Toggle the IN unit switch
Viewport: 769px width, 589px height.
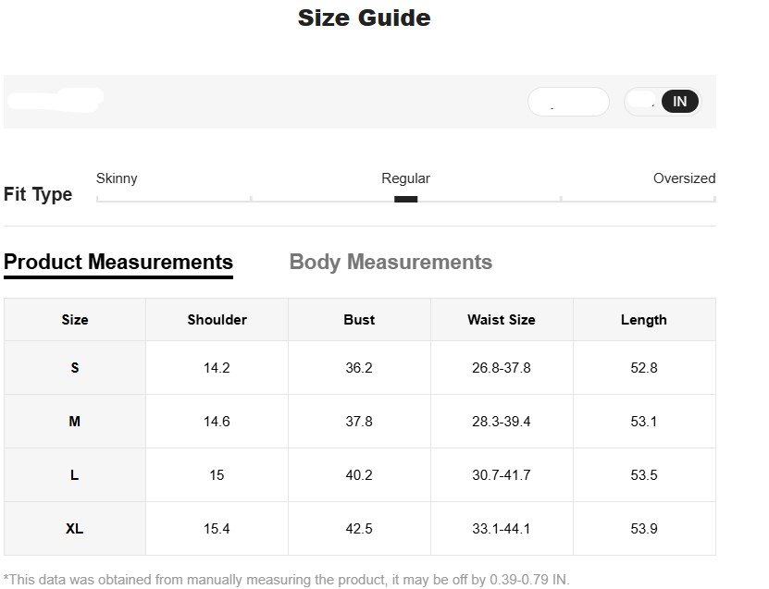pos(679,102)
